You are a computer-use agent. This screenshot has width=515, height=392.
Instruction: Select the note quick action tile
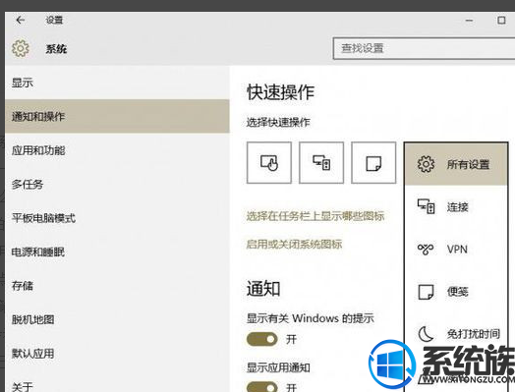click(373, 163)
